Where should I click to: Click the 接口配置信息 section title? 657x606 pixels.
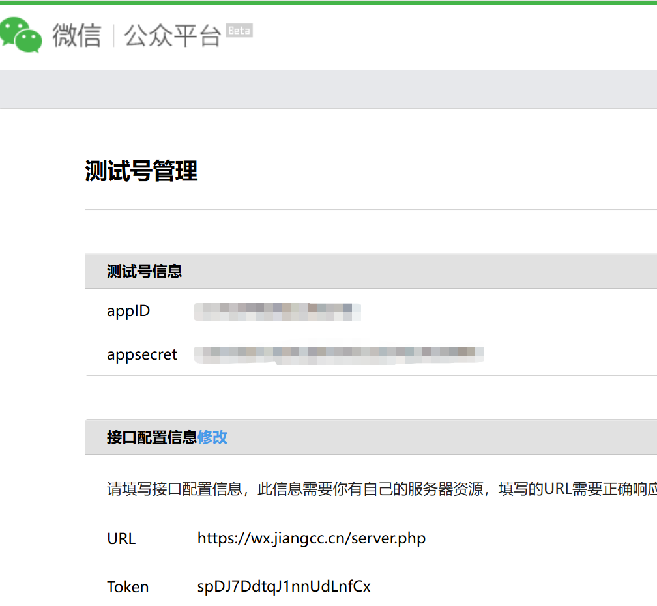(x=152, y=437)
